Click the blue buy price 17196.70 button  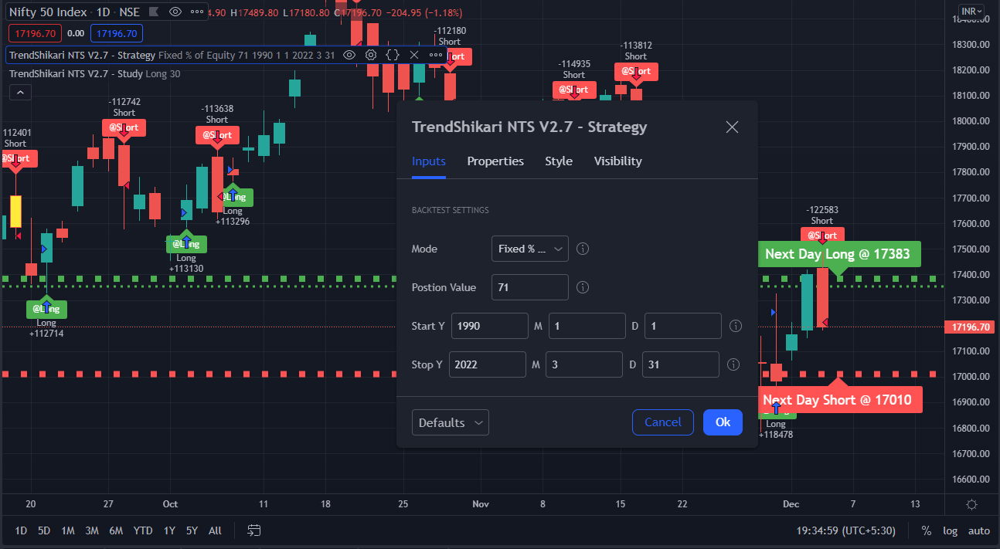[116, 33]
